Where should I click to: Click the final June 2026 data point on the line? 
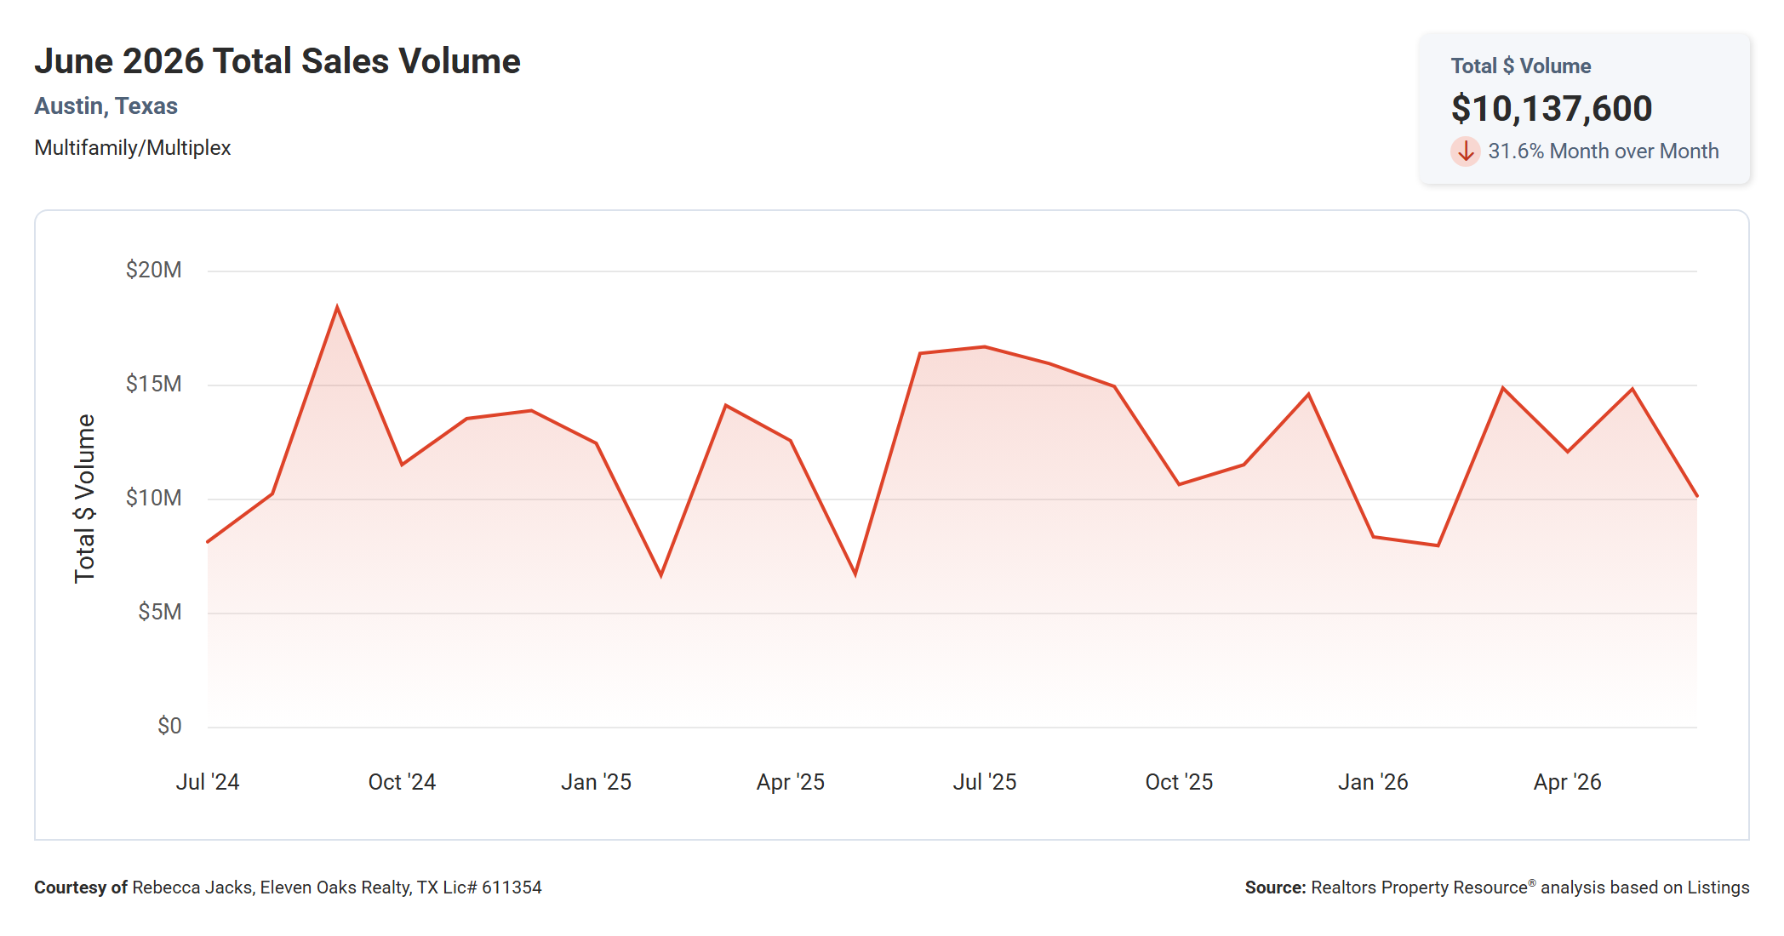(x=1696, y=496)
